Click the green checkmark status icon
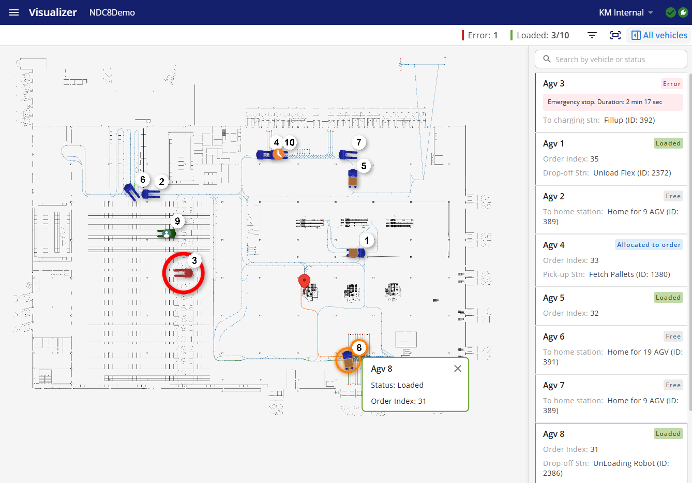692x483 pixels. point(671,12)
